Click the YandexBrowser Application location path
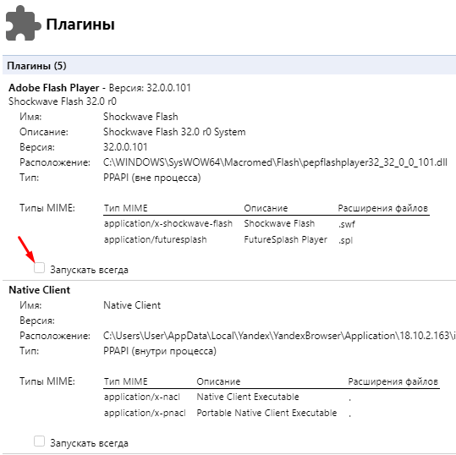Image resolution: width=456 pixels, height=455 pixels. coord(279,336)
